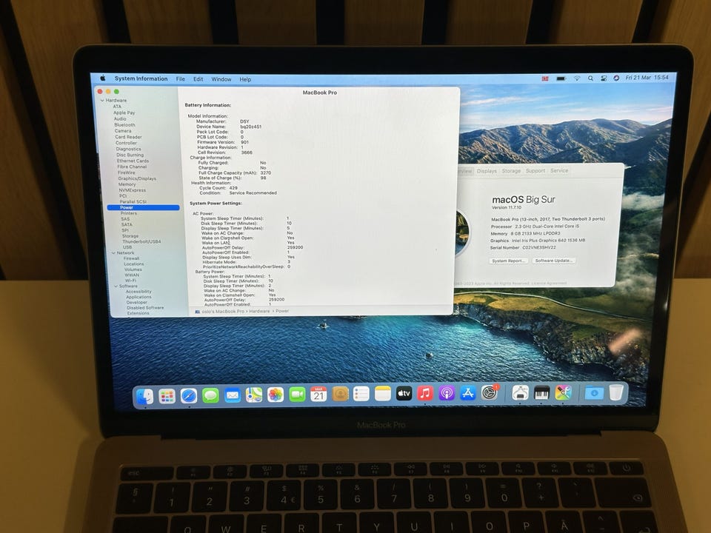Select Storage in the Hardware list

130,236
